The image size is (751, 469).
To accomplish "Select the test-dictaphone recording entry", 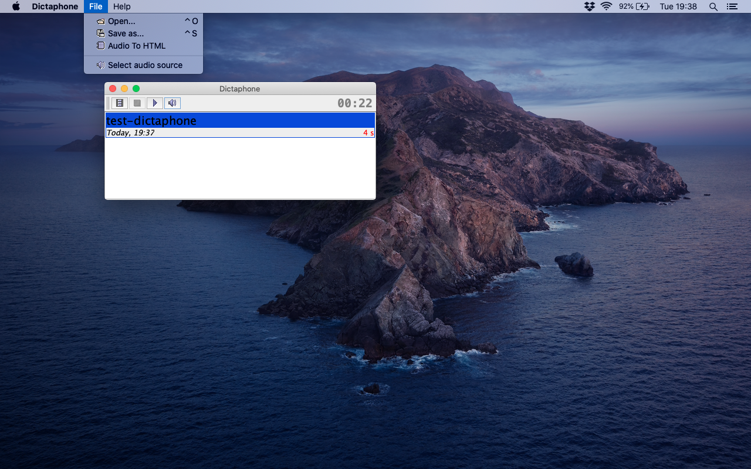I will 240,121.
